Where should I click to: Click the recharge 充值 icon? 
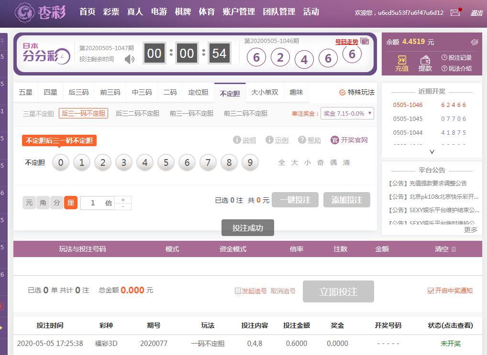coord(401,63)
